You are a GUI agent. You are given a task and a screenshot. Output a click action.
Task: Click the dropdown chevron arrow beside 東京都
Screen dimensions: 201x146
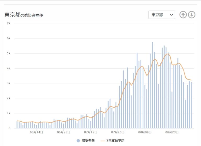[x=172, y=15]
